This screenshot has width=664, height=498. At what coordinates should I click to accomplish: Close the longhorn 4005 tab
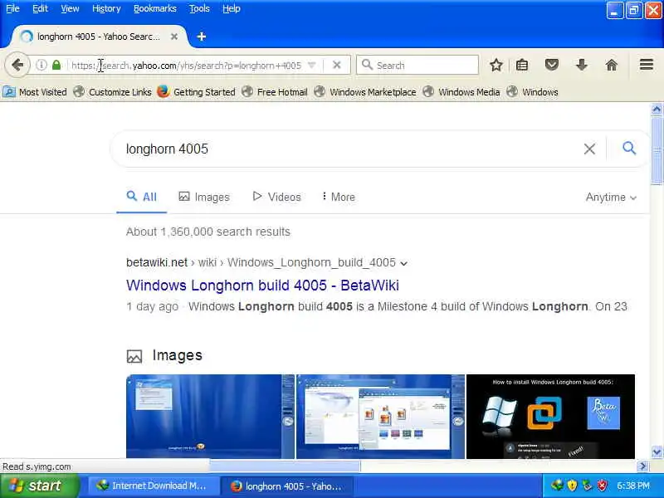[174, 37]
